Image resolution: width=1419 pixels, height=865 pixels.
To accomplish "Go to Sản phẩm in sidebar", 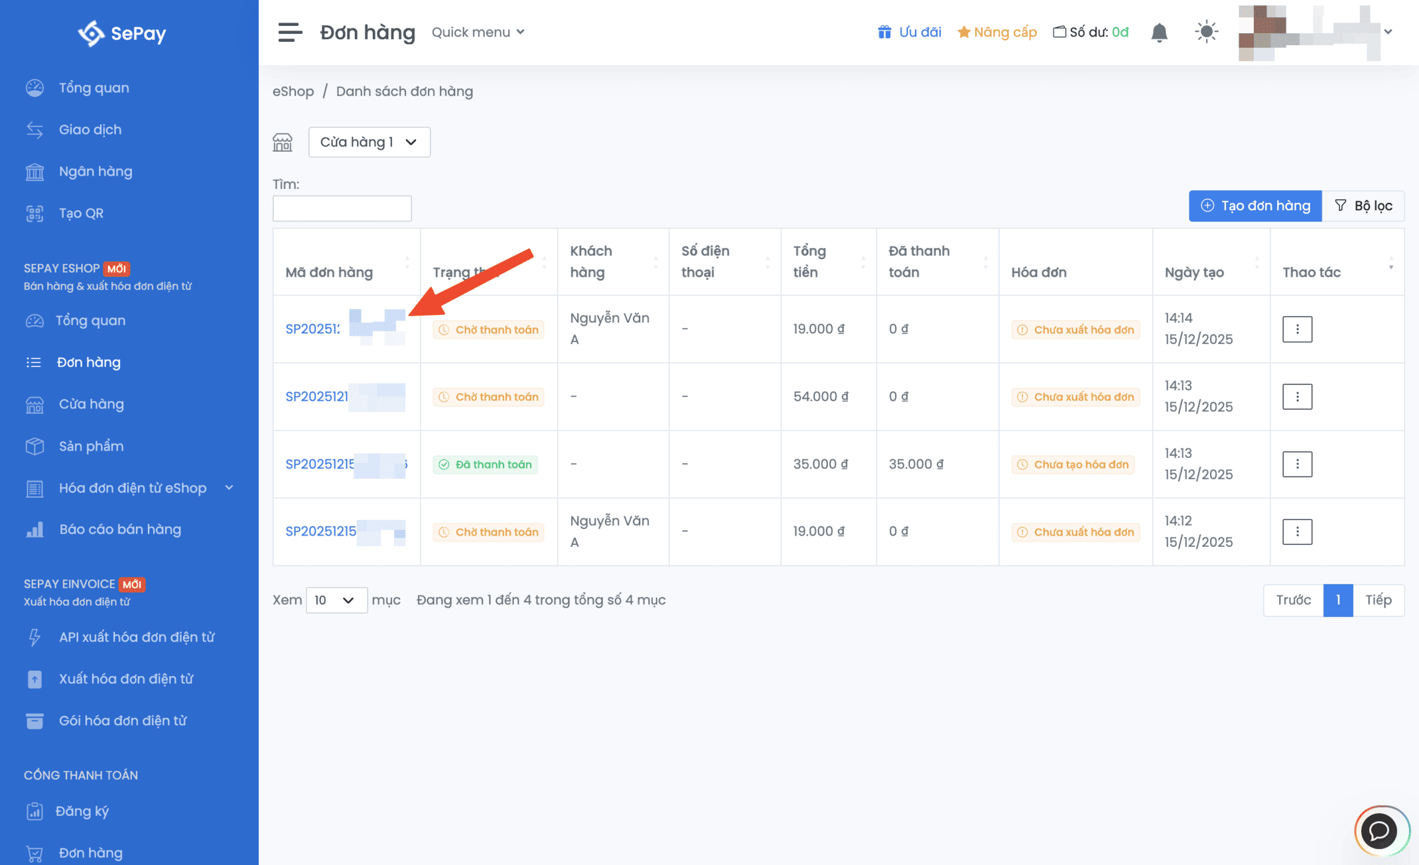I will pos(91,446).
